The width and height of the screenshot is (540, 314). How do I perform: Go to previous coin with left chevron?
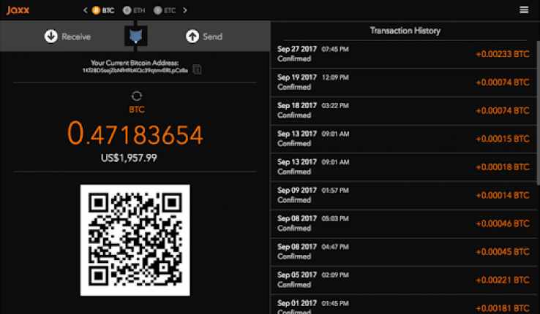click(x=86, y=10)
